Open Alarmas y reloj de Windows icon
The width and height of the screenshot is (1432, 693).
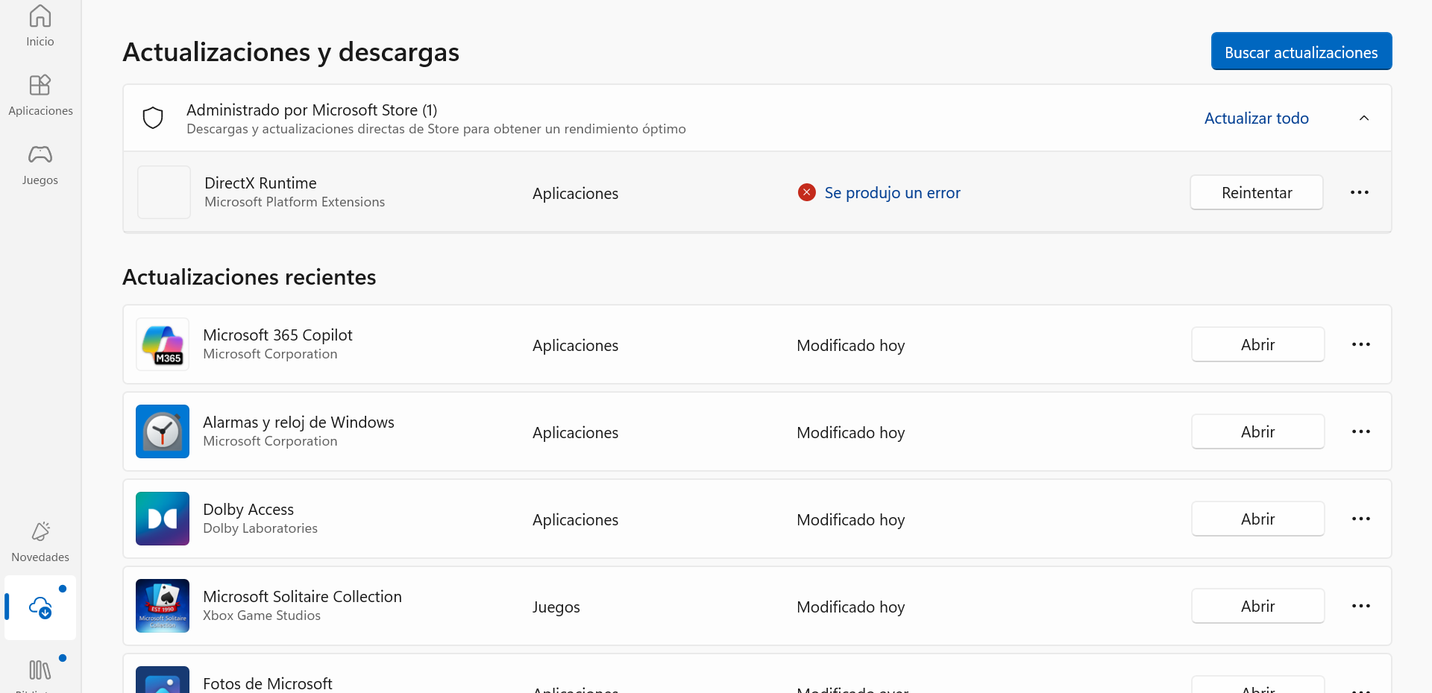click(x=163, y=431)
